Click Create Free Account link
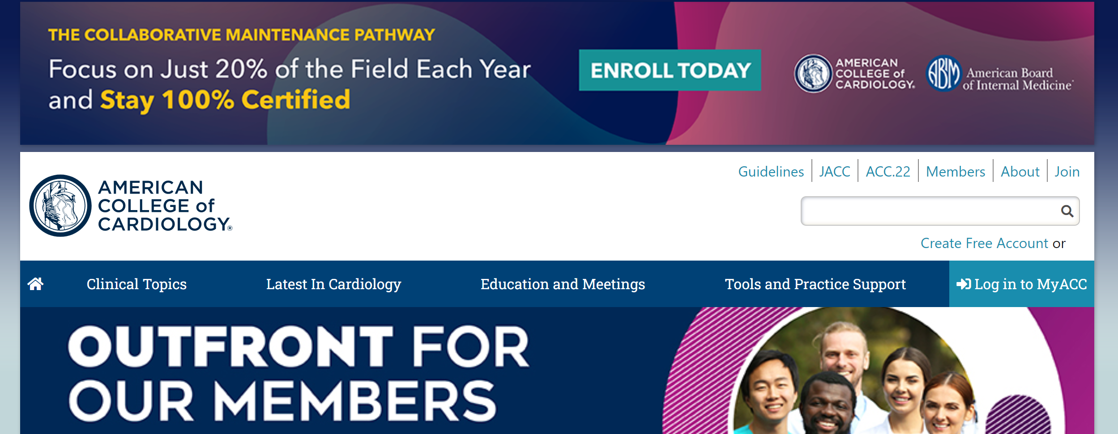This screenshot has height=434, width=1118. point(984,243)
